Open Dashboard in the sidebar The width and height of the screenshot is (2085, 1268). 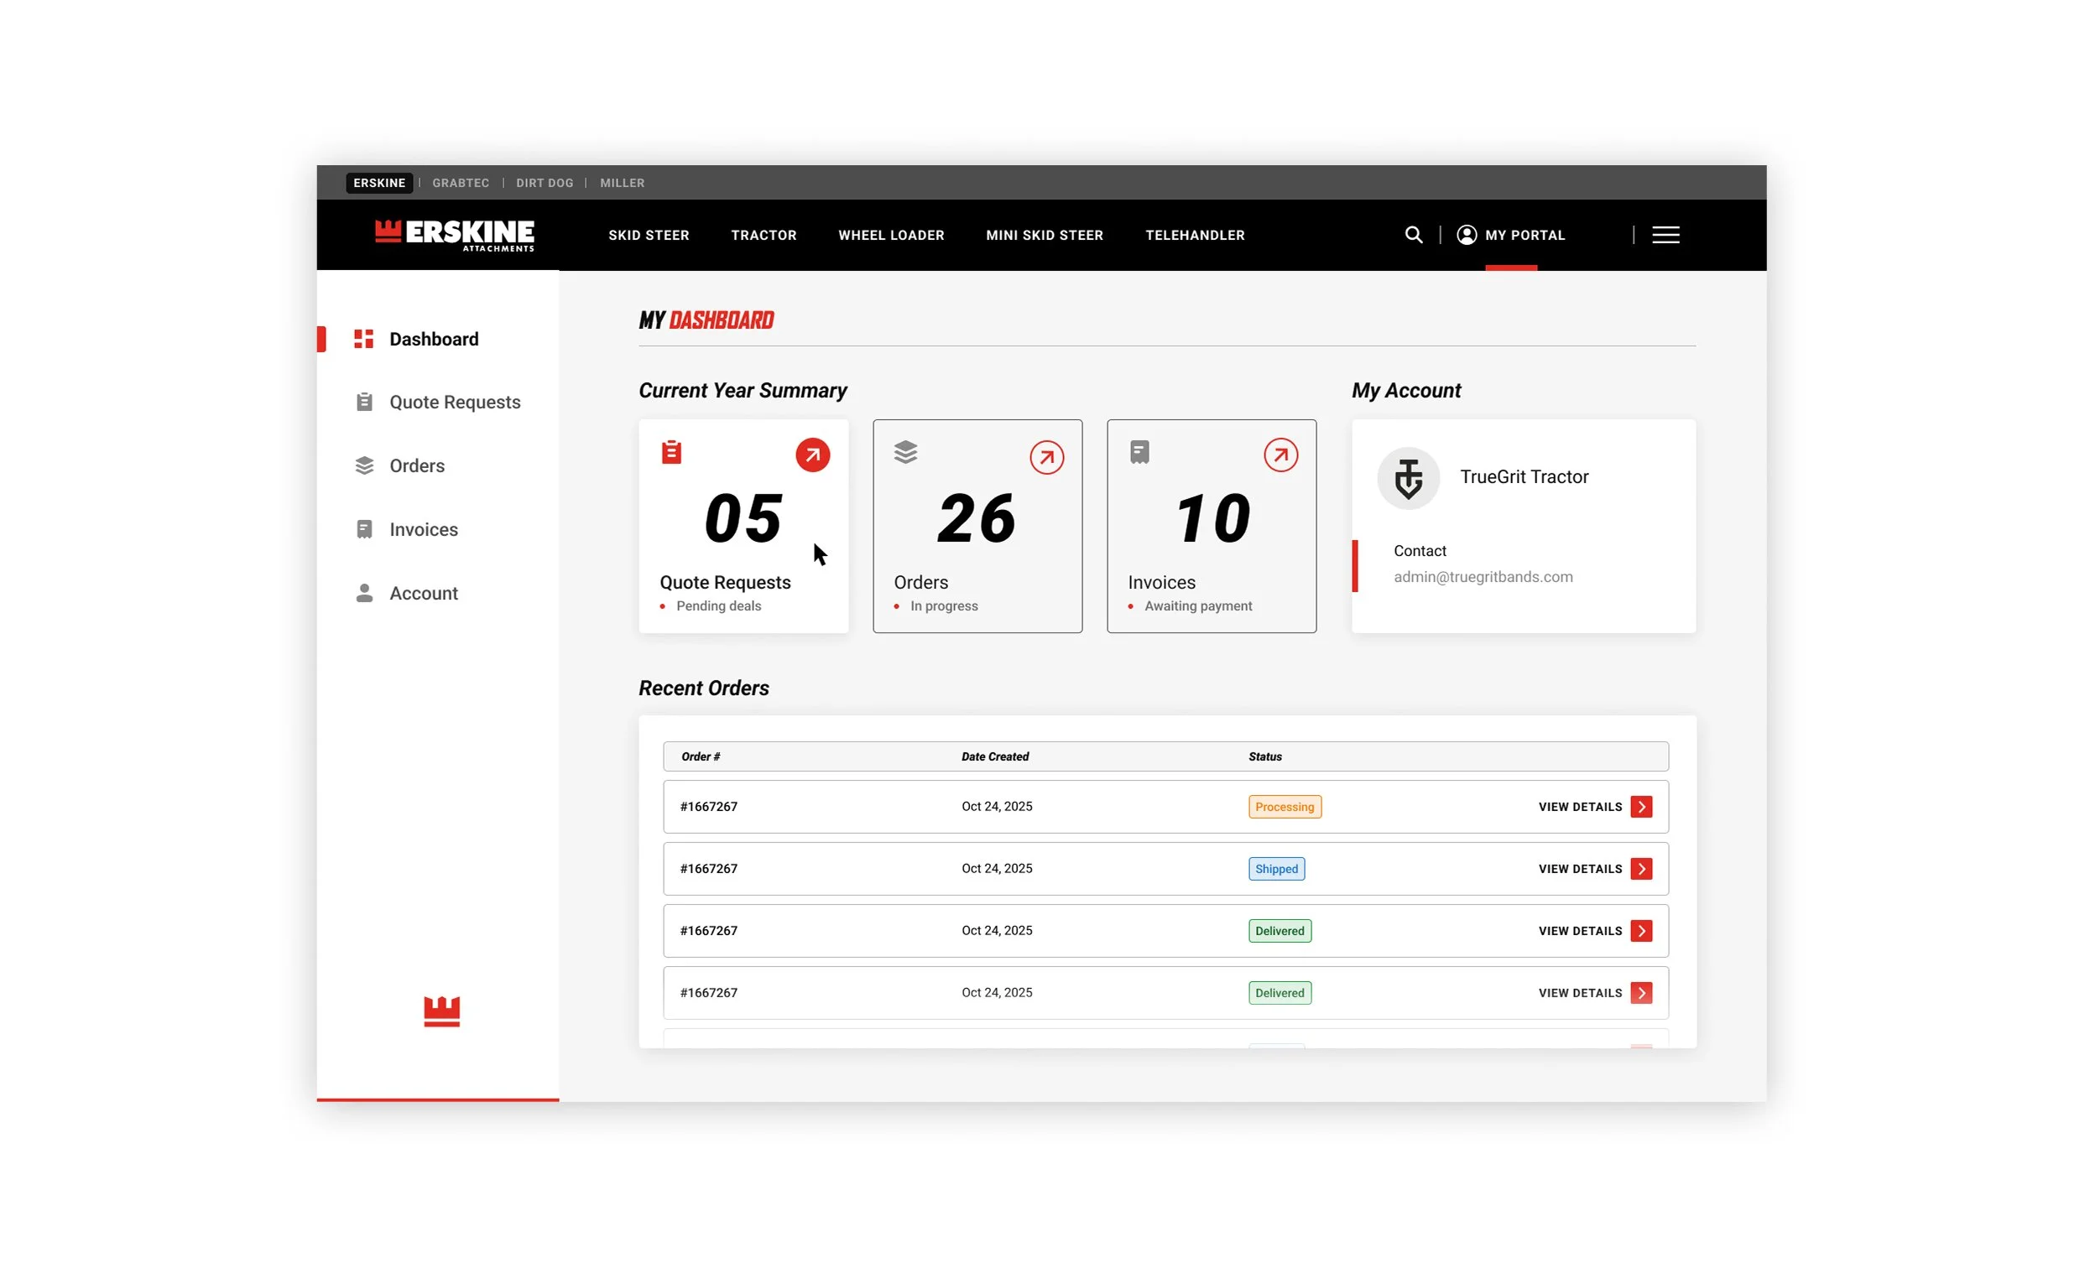pyautogui.click(x=433, y=339)
